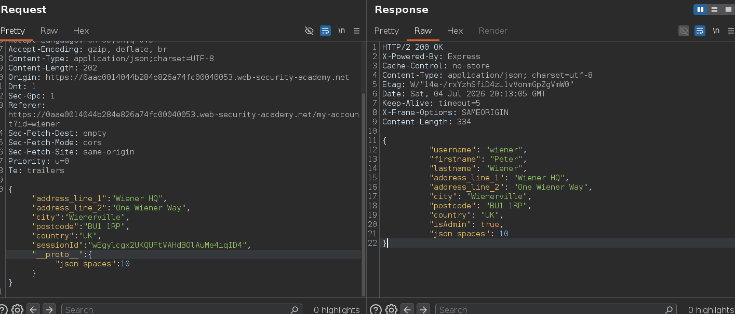Select combined tabs layout icon

click(x=728, y=9)
